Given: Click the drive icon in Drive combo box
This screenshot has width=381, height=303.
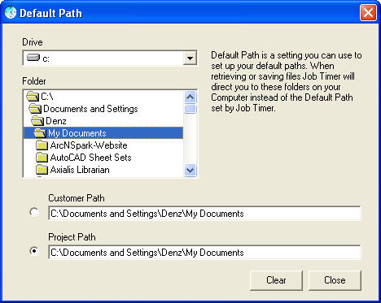Looking at the screenshot, I should [x=33, y=58].
